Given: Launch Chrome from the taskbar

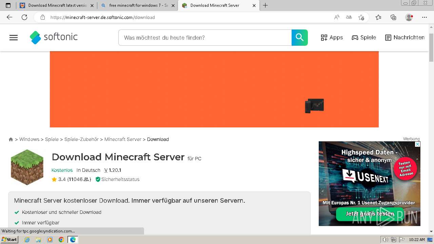Looking at the screenshot, I should tap(61, 240).
